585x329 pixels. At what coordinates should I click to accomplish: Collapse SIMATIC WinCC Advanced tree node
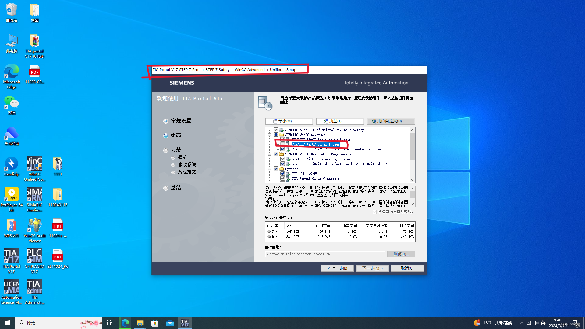[x=269, y=135]
